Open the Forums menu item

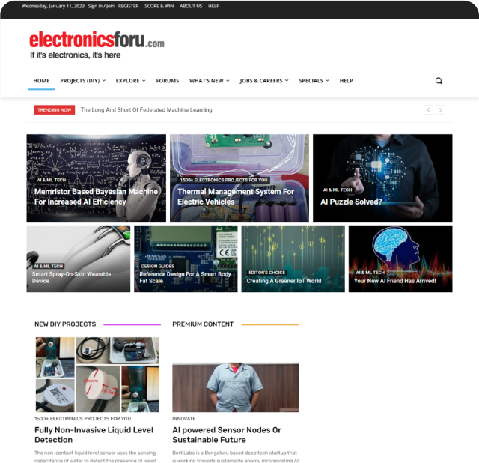168,81
